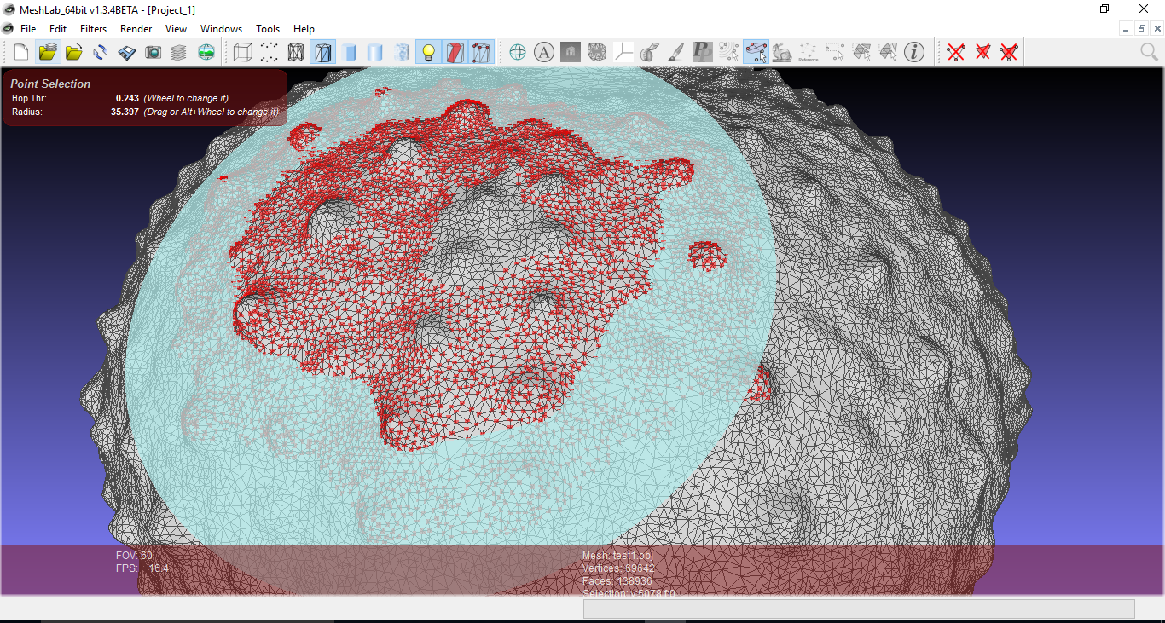
Task: Delete the selected vertices
Action: click(956, 52)
